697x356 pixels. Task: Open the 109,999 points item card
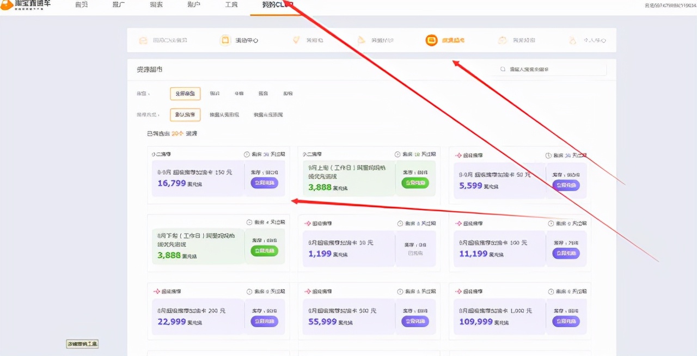coord(519,313)
